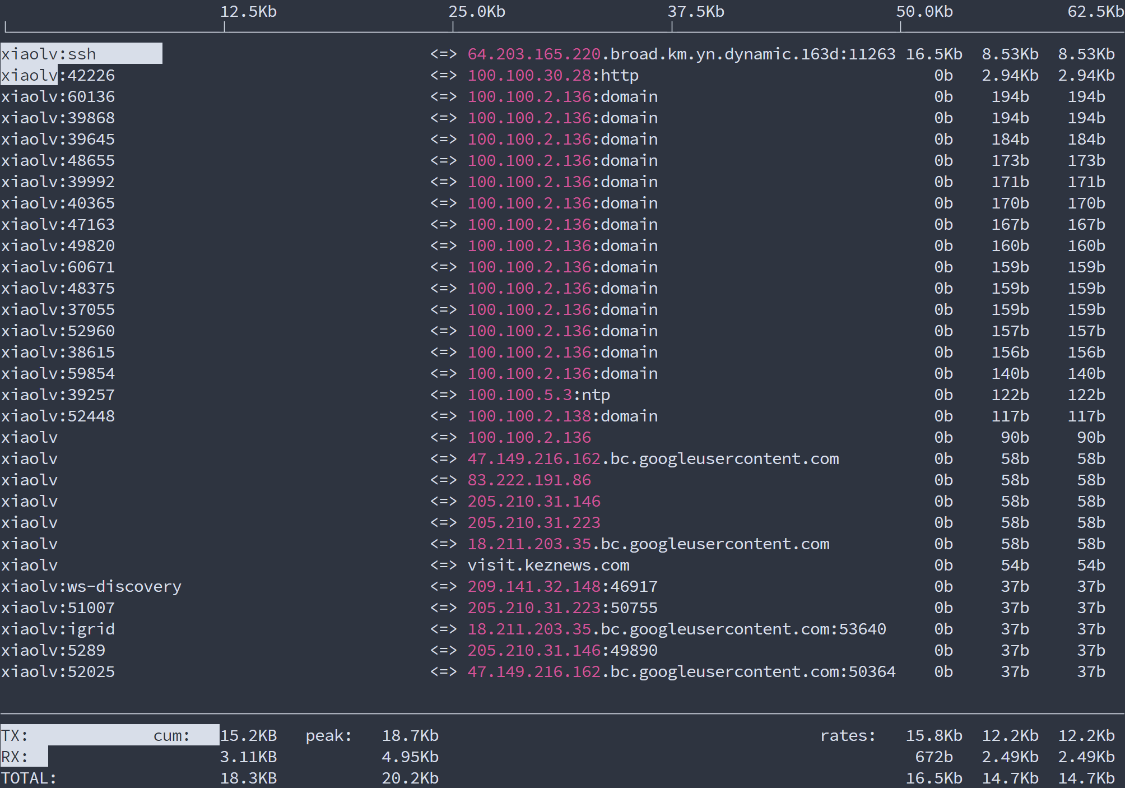The image size is (1125, 788).
Task: Click the 50.0Kb scale marker
Action: point(924,12)
